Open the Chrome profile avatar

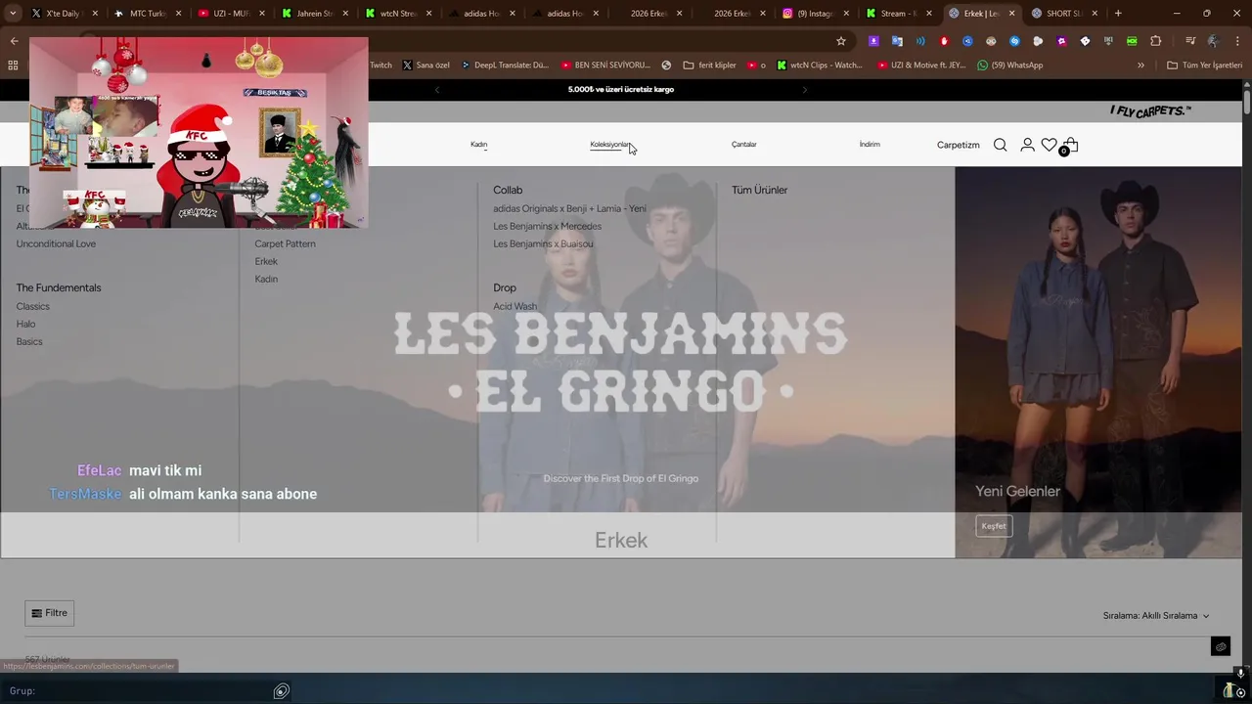click(x=1213, y=41)
